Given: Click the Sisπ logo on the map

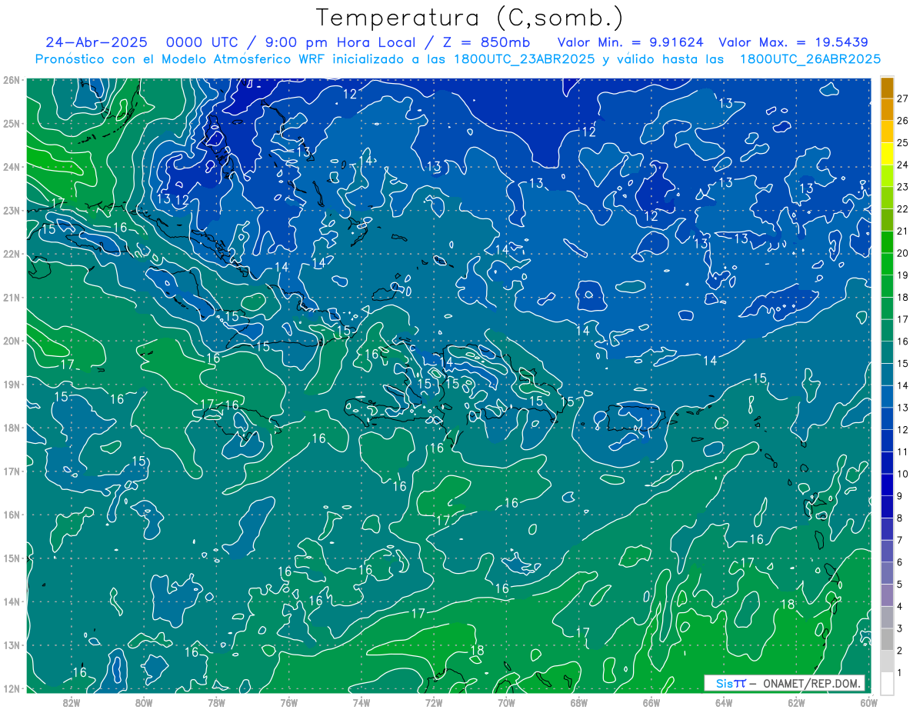Looking at the screenshot, I should [731, 683].
